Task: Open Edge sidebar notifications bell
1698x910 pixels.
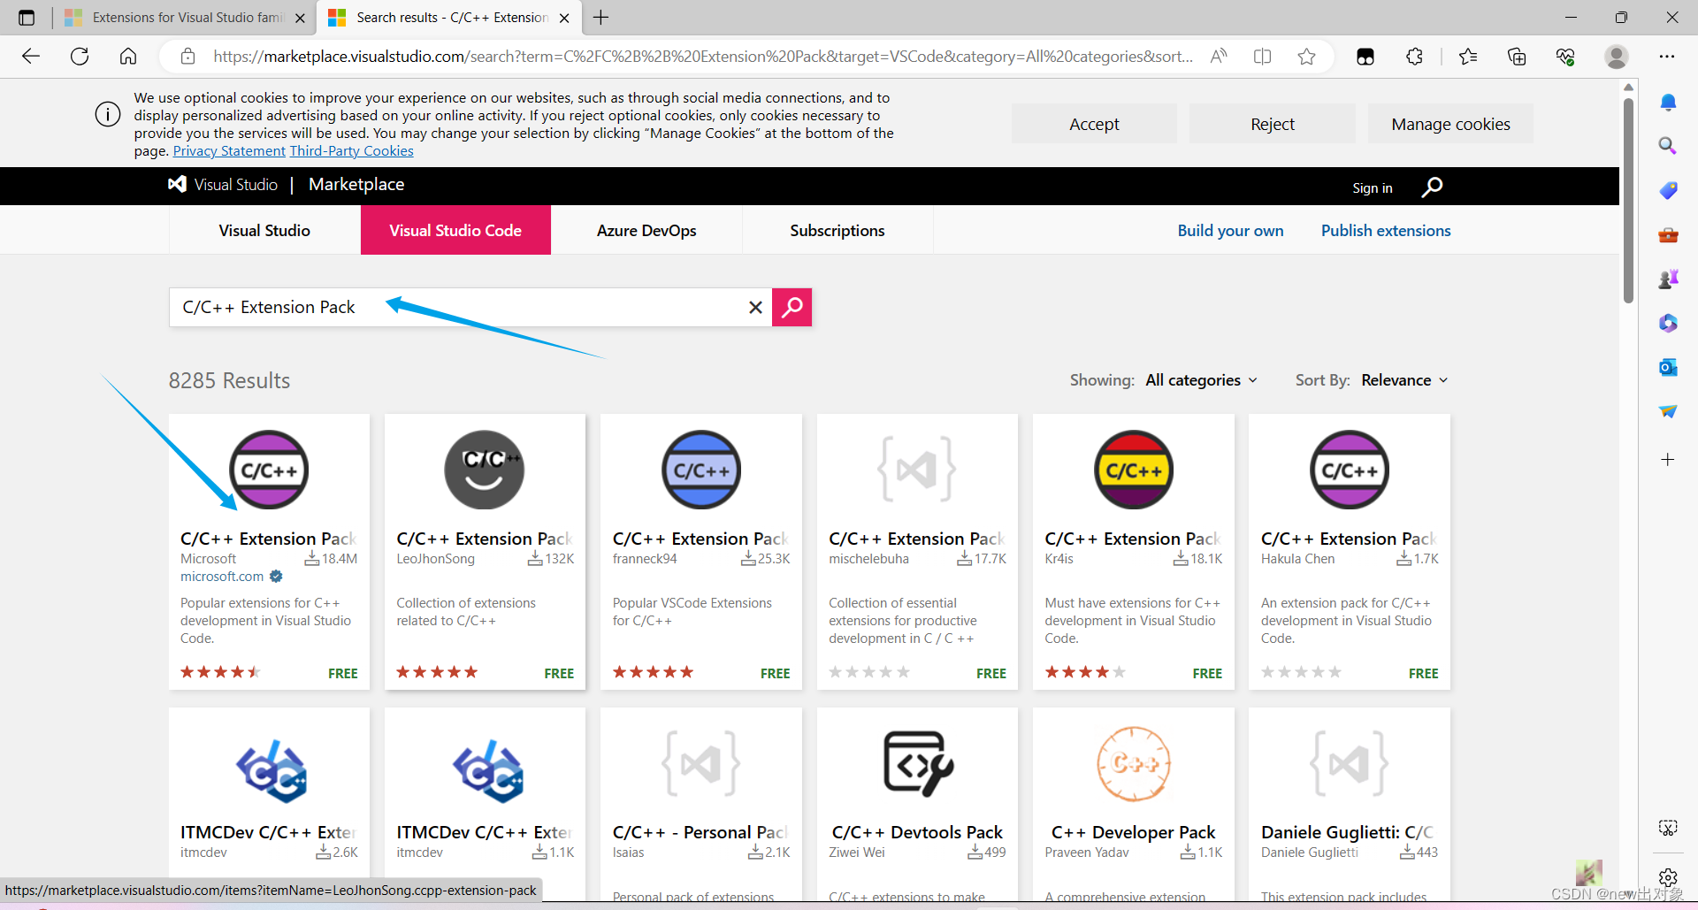Action: click(x=1668, y=103)
